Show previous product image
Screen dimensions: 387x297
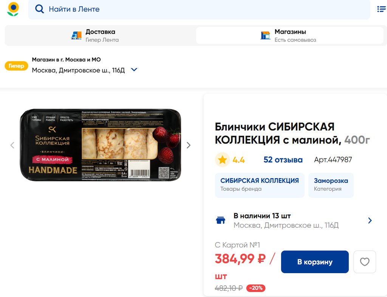[x=12, y=145]
